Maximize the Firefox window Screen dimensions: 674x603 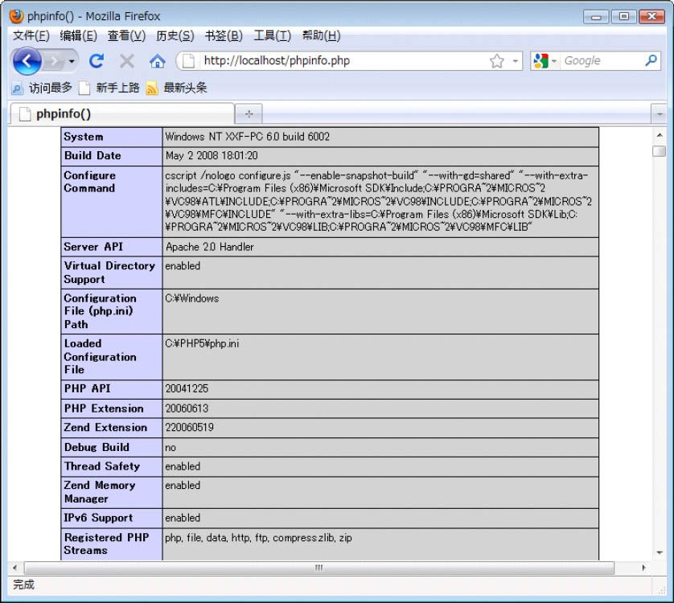coord(623,17)
